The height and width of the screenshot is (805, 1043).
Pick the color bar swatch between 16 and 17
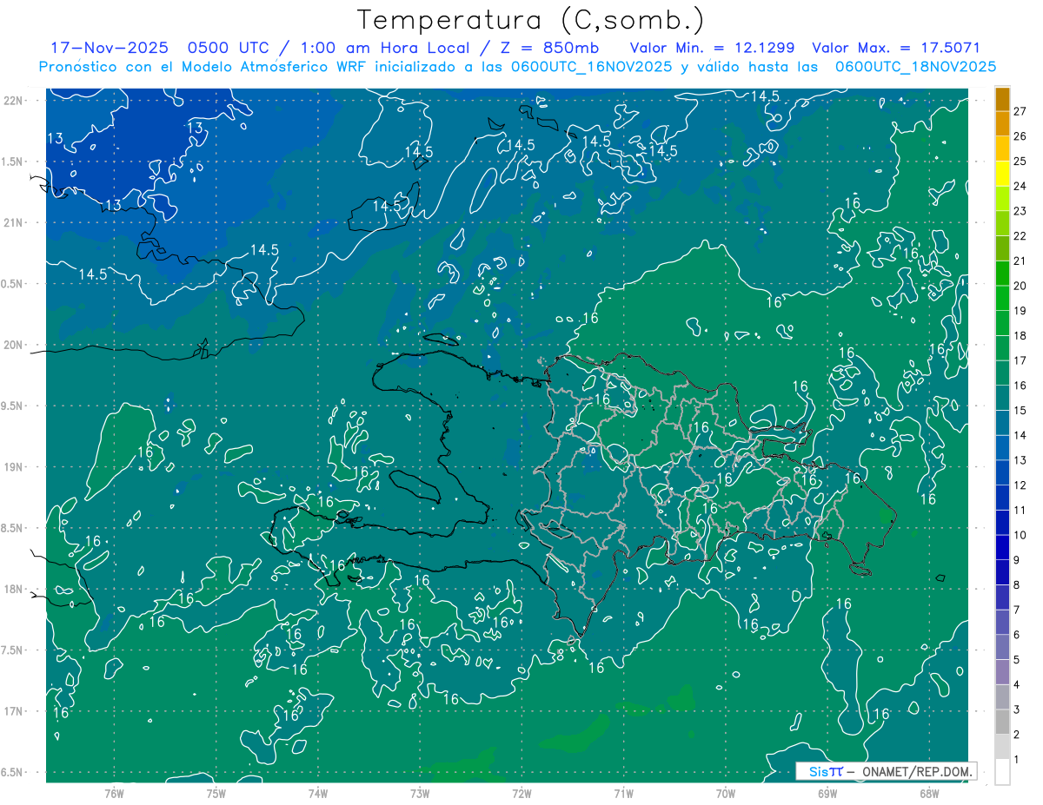point(1003,373)
